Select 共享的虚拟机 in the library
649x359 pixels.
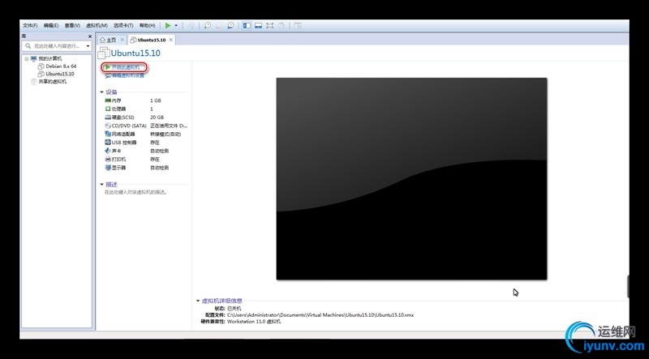click(52, 82)
